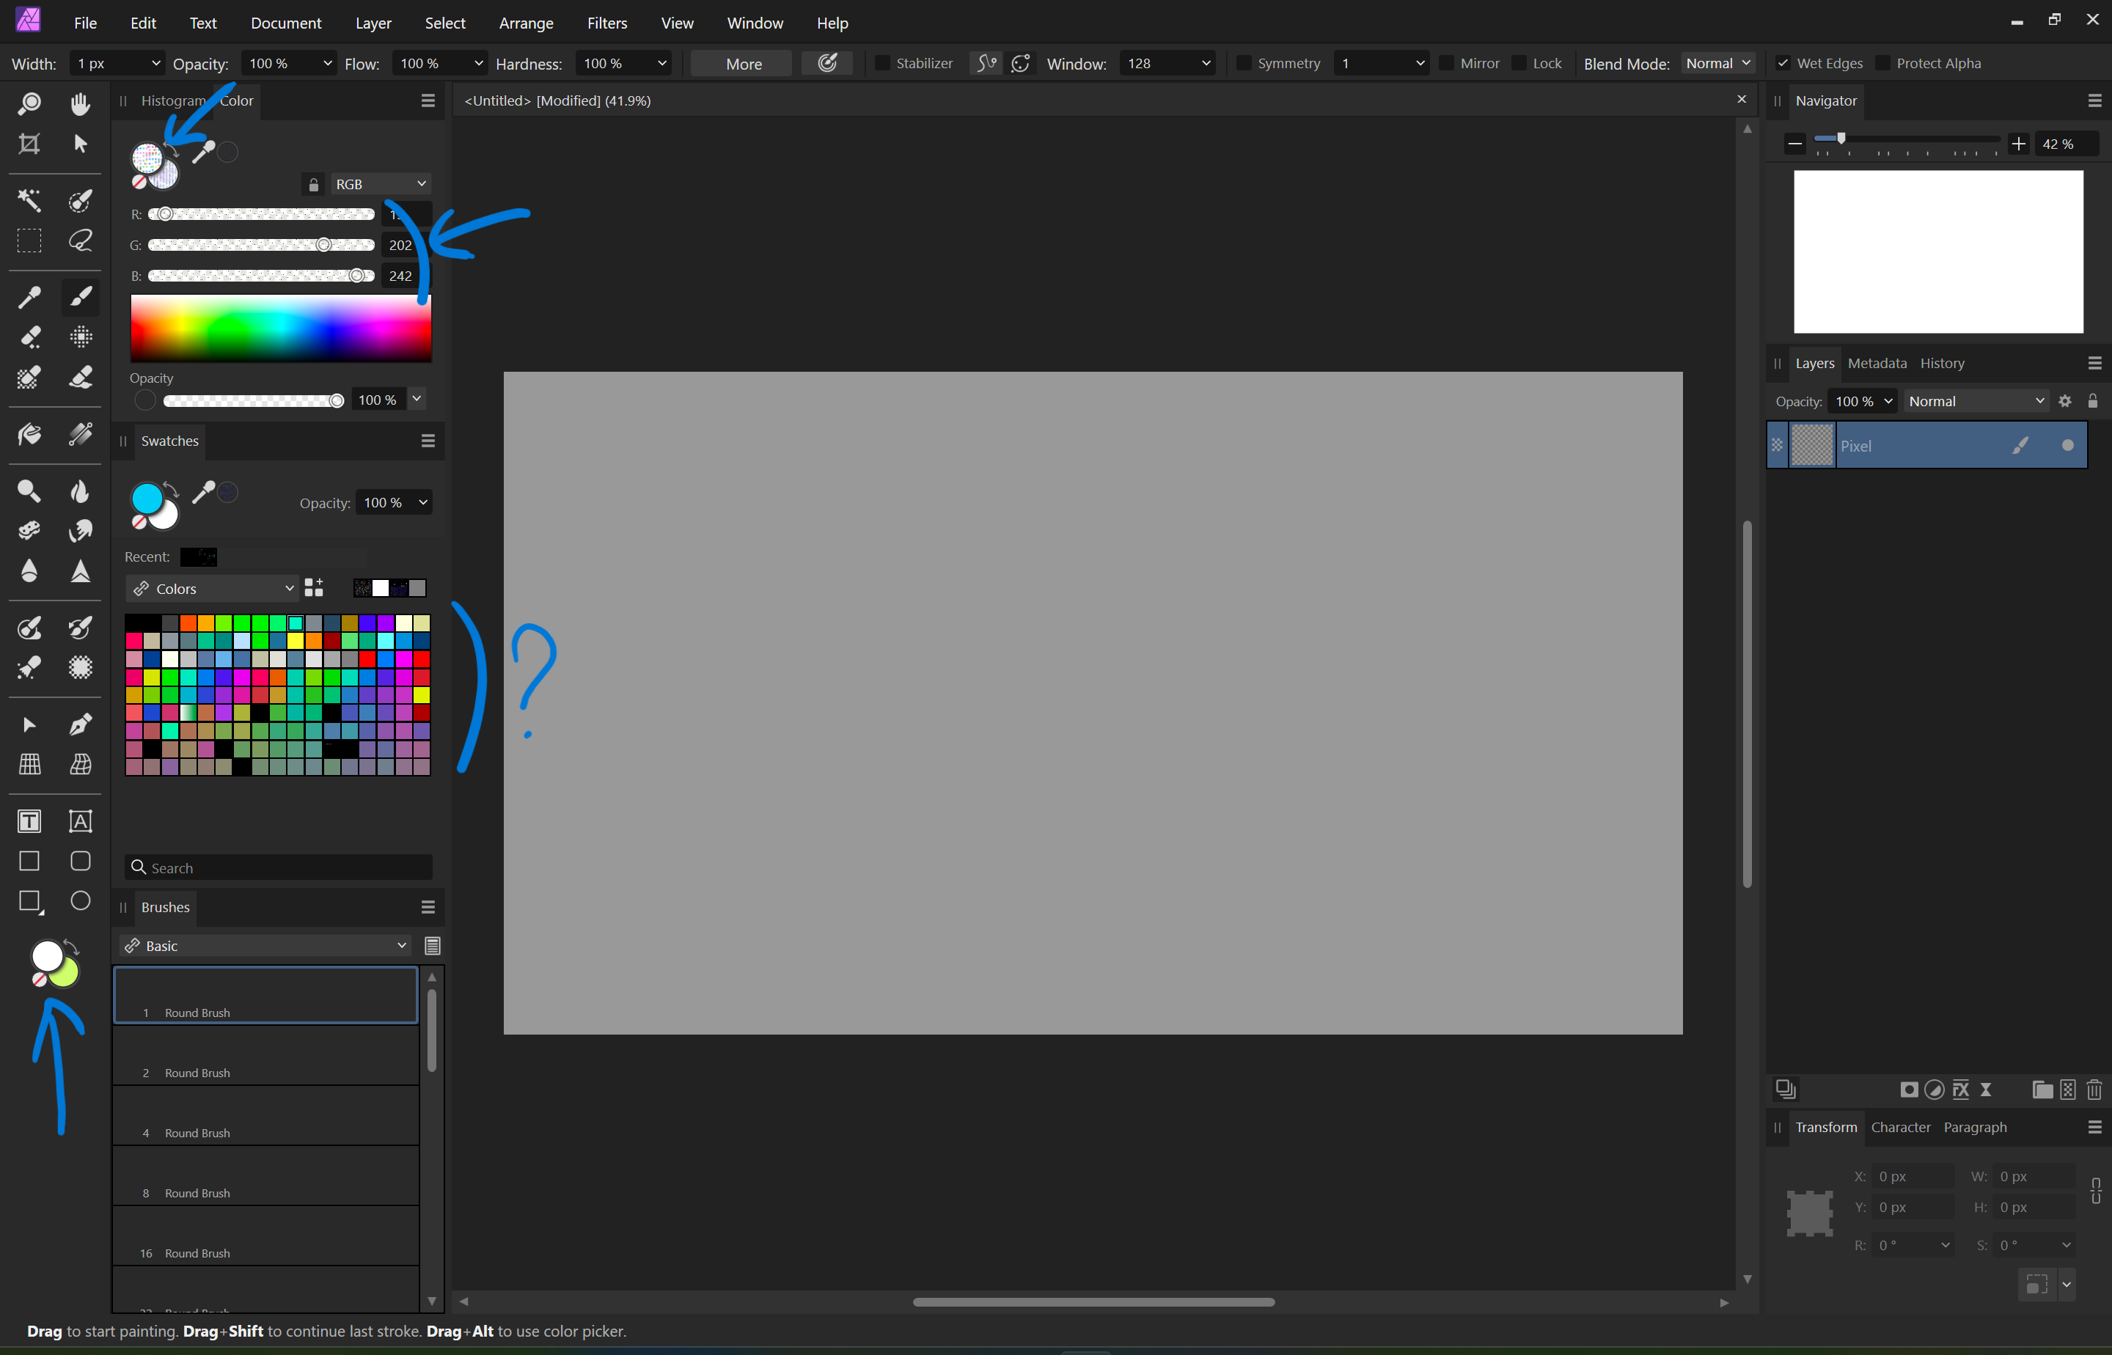Select the Sponge Brush tool
Viewport: 2112px width, 1355px height.
29,531
